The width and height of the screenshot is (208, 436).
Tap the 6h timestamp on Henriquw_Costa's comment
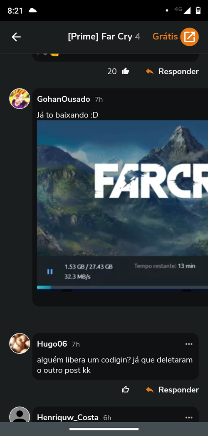(x=107, y=418)
